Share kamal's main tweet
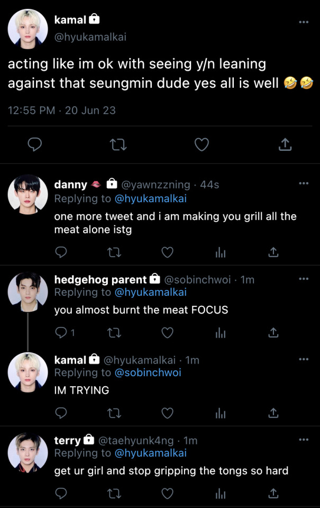Viewport: 320px width, 508px height. [285, 144]
